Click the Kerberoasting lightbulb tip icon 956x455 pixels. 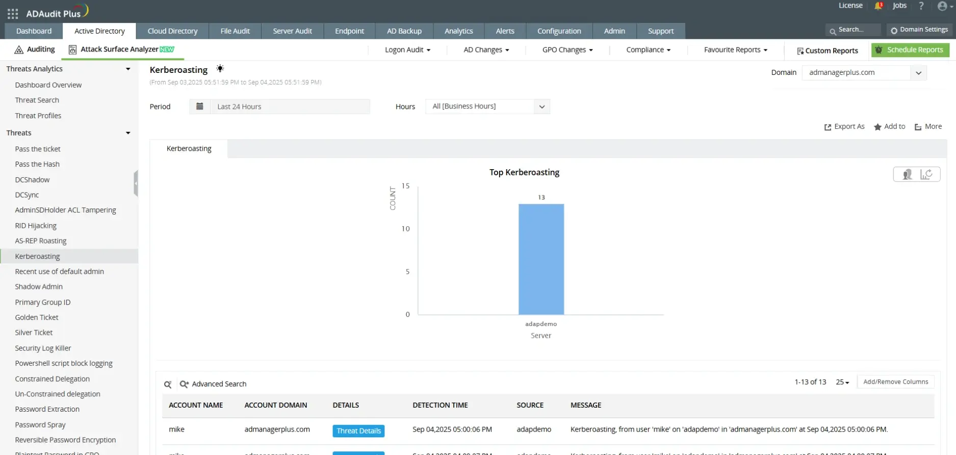coord(220,68)
